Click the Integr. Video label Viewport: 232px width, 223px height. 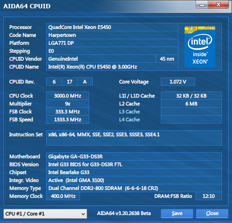pos(24,180)
